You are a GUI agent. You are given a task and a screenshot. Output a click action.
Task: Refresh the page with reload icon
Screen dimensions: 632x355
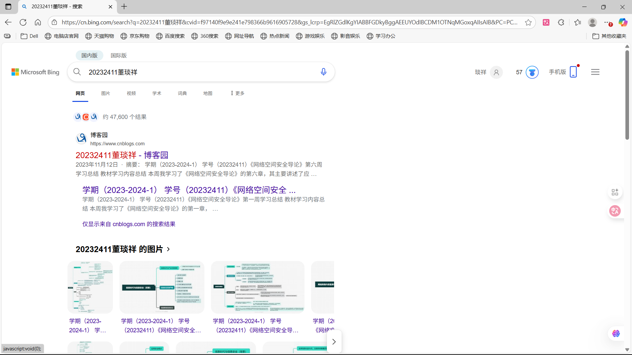point(23,22)
